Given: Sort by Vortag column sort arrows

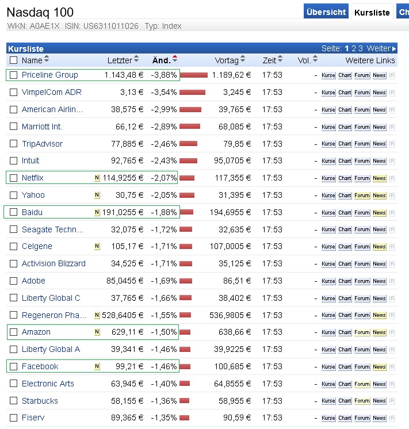Looking at the screenshot, I should pyautogui.click(x=243, y=60).
